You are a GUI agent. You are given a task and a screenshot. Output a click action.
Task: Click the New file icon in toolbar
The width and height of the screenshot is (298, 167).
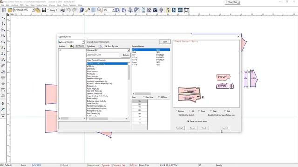(4, 10)
